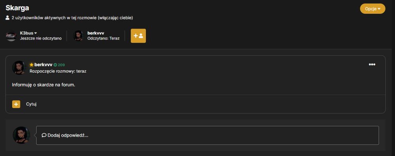Click the Cytuj quote link
The width and height of the screenshot is (395, 156).
32,104
